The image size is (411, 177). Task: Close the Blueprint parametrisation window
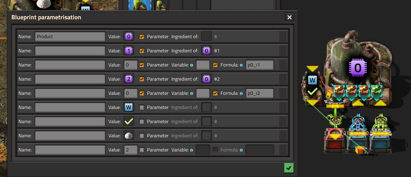click(x=289, y=18)
